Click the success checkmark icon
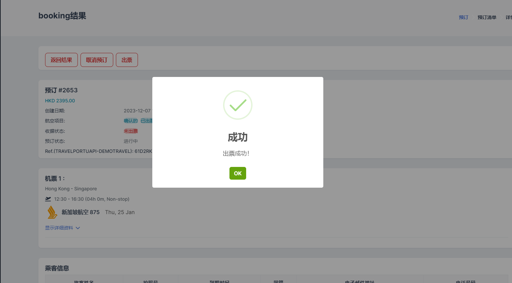This screenshot has width=512, height=283. 238,105
